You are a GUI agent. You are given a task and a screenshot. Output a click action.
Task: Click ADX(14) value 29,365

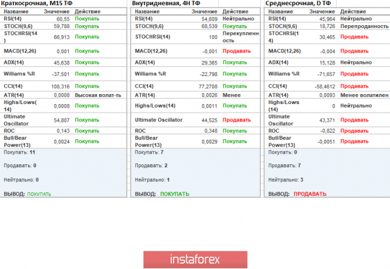coord(209,63)
